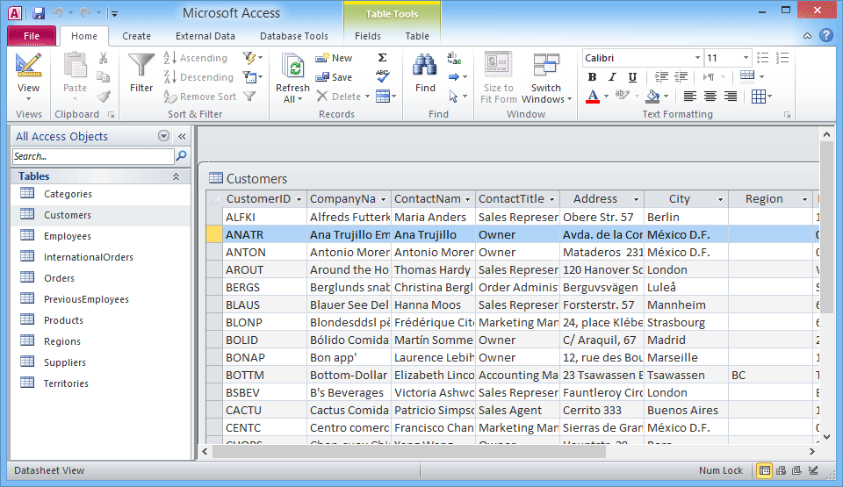Switch to the External Data tab
This screenshot has width=843, height=487.
point(205,36)
